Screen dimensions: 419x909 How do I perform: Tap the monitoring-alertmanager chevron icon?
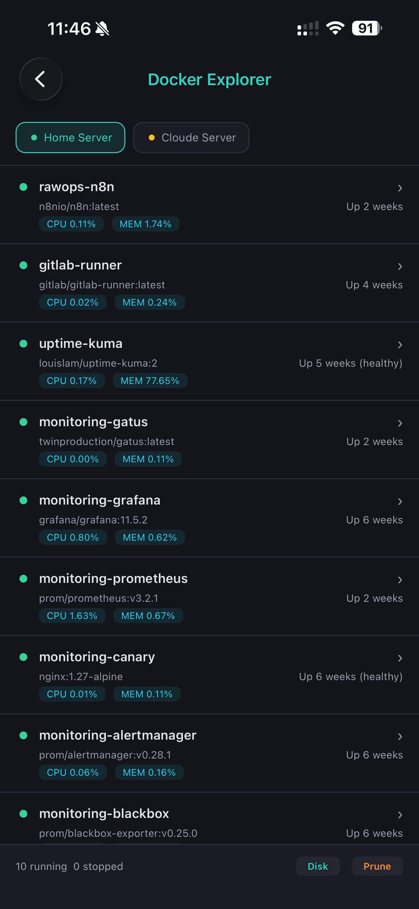pyautogui.click(x=400, y=736)
